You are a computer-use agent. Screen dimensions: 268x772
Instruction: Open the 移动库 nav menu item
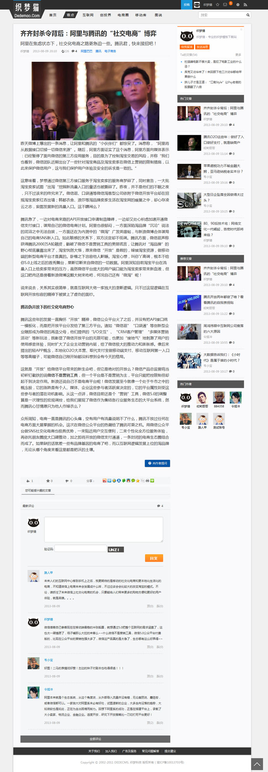click(x=141, y=15)
